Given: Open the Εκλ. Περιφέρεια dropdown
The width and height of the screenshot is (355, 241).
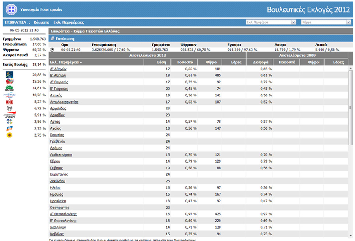Looking at the screenshot, I should (x=271, y=22).
